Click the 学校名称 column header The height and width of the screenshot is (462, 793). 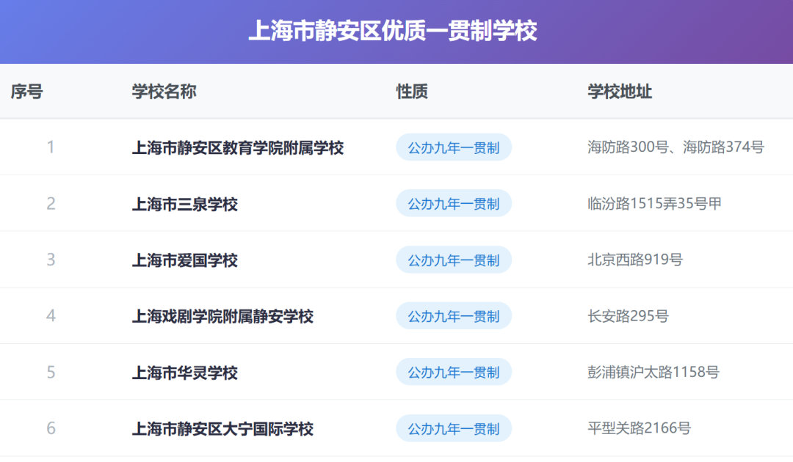[164, 92]
